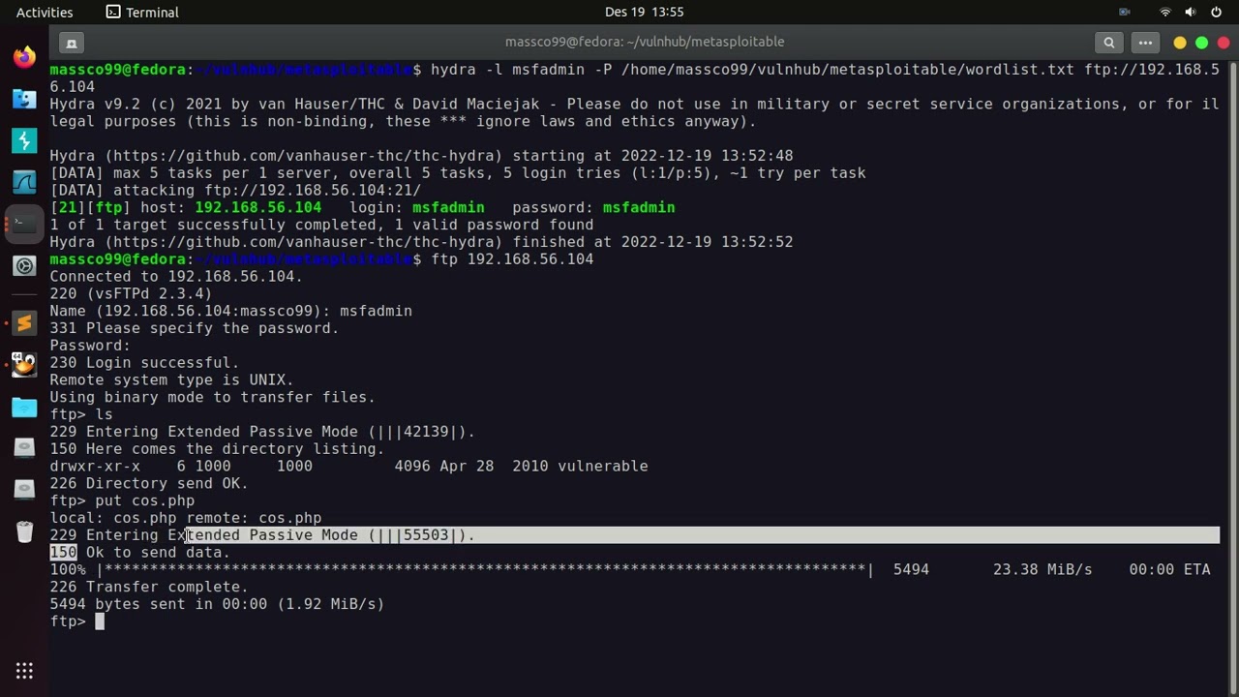Screen dimensions: 1239x697
Task: Click the volume speaker icon
Action: (x=1191, y=12)
